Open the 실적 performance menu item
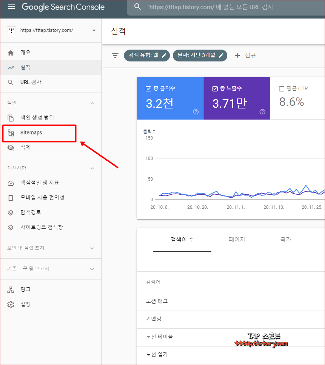The width and height of the screenshot is (325, 365). (51, 67)
